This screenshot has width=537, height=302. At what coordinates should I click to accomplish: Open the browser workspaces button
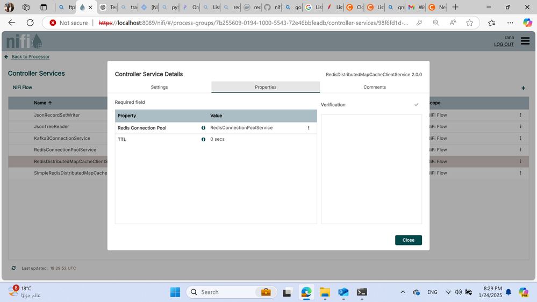[x=26, y=7]
